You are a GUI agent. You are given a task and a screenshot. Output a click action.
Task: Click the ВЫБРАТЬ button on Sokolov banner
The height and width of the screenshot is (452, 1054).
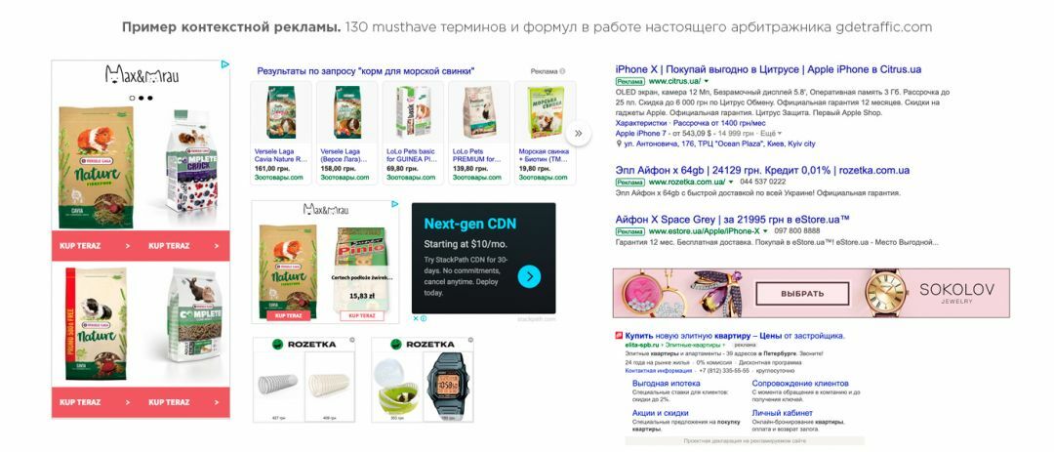click(x=802, y=294)
